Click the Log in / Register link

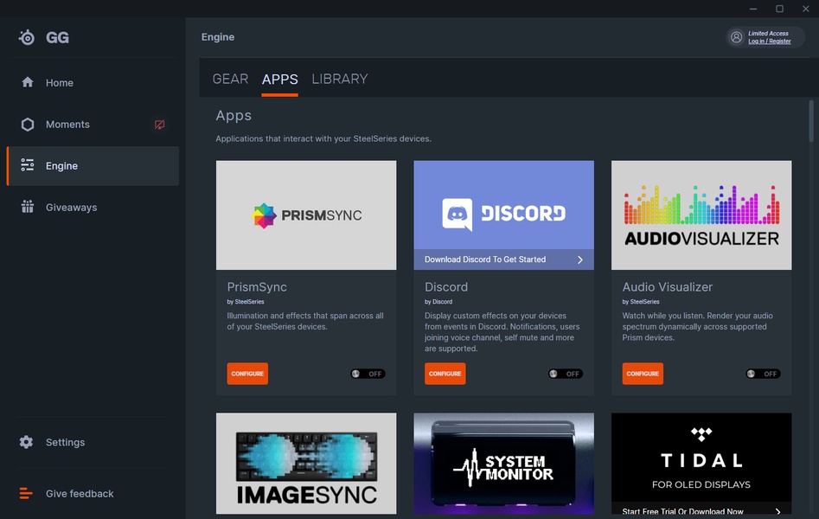click(x=769, y=42)
